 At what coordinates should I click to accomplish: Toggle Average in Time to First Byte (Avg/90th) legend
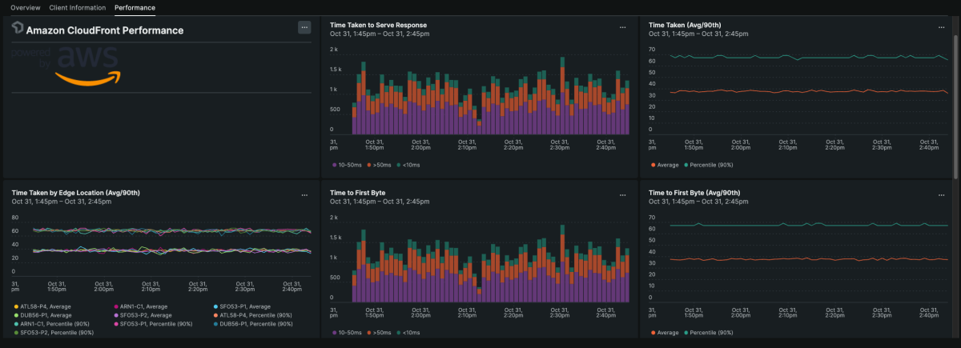666,333
